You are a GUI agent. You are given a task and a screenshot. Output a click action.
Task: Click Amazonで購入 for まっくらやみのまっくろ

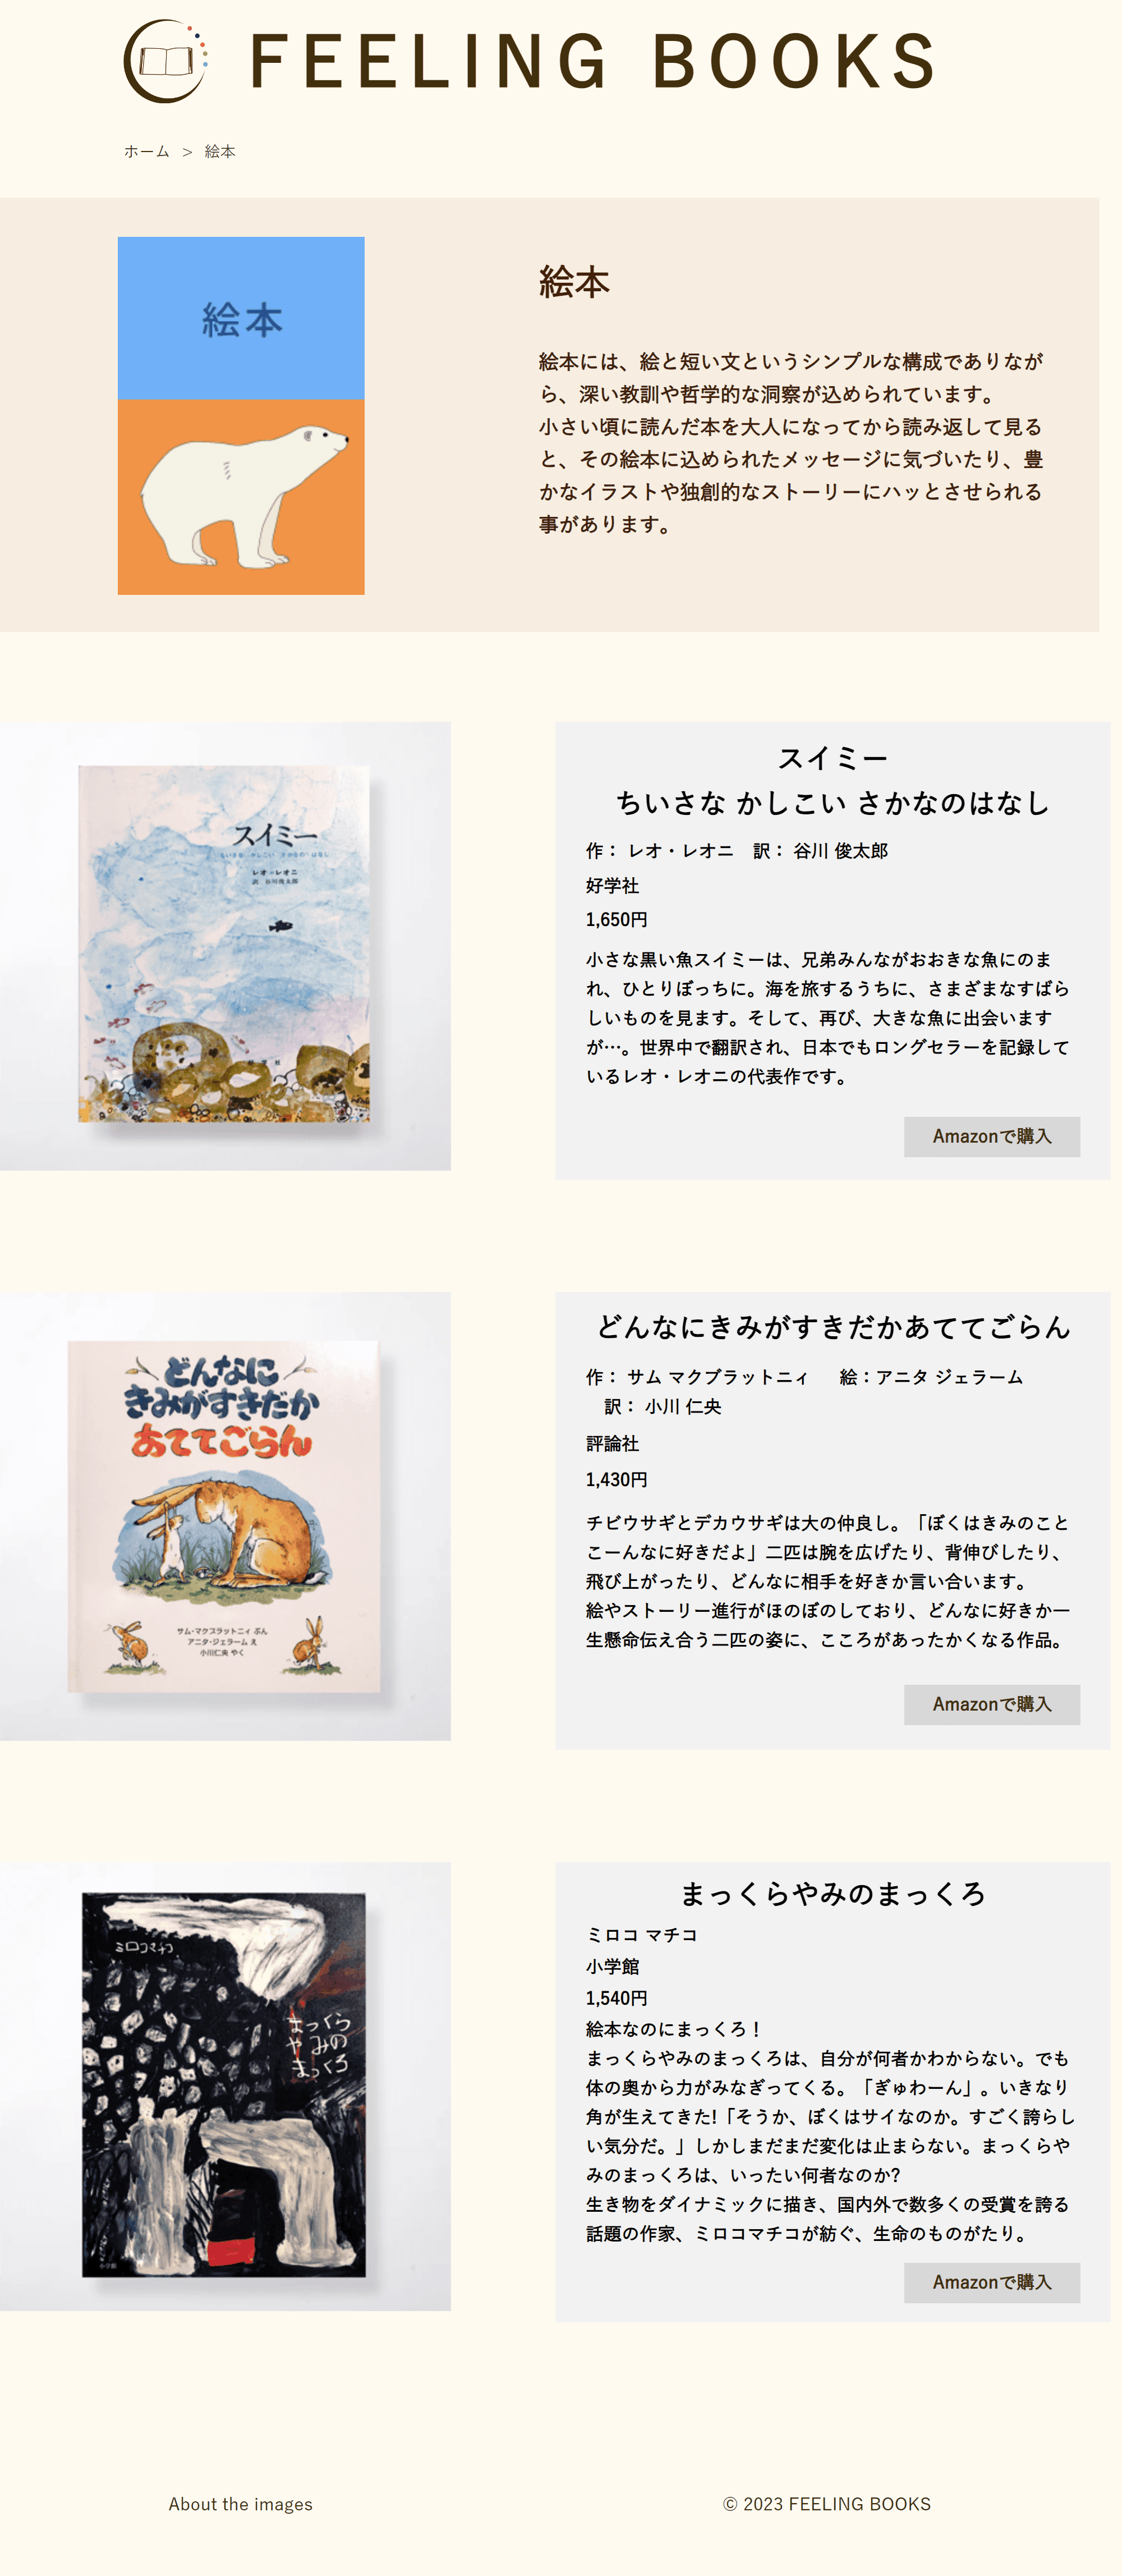[x=992, y=2283]
